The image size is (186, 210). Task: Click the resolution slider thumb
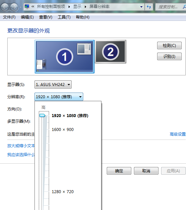coord(42,115)
